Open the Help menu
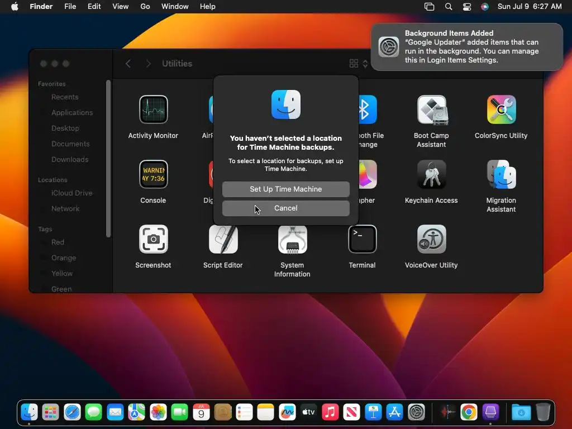Screen dimensions: 572x429 coord(208,7)
